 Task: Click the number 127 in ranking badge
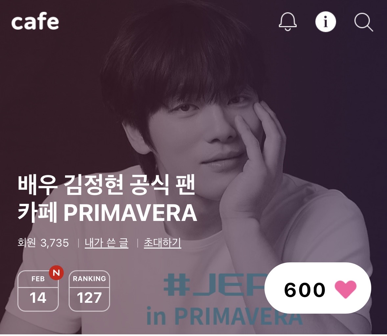point(89,298)
